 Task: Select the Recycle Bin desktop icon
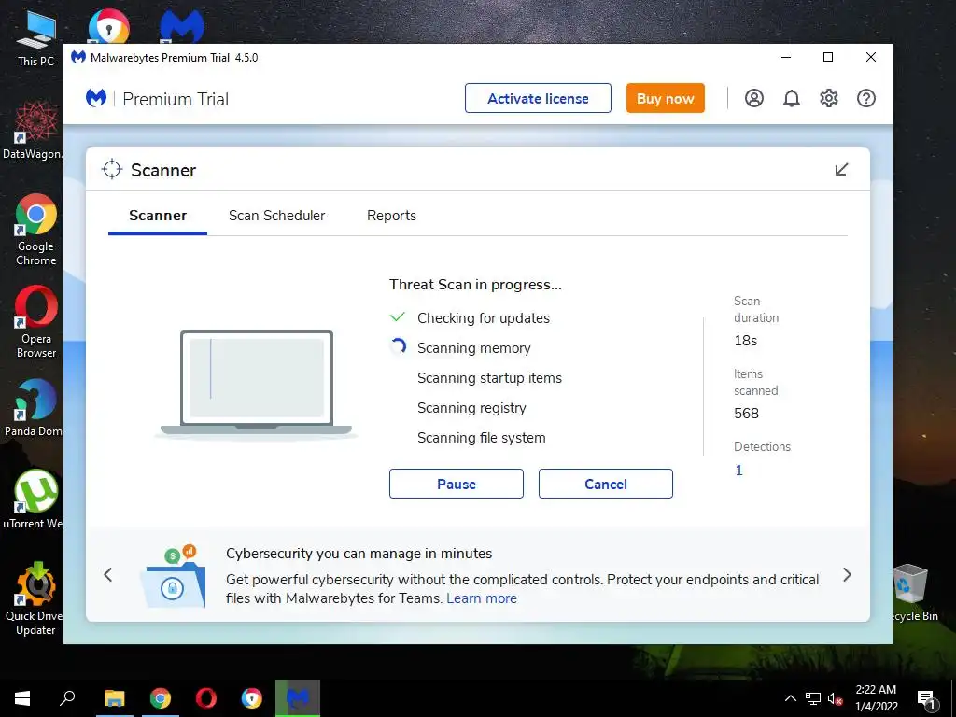pos(911,593)
